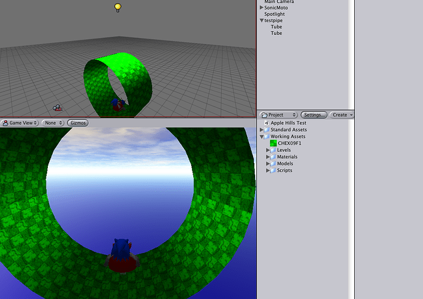Viewport: 423px width, 299px height.
Task: Click the Apple Hills Test scene icon
Action: [x=267, y=123]
